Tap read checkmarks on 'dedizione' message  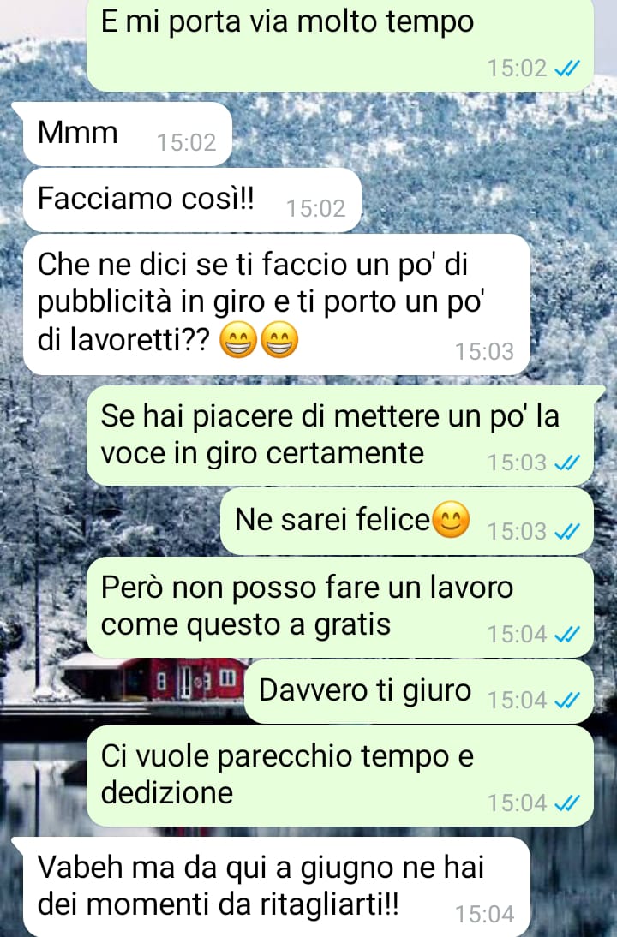coord(566,803)
